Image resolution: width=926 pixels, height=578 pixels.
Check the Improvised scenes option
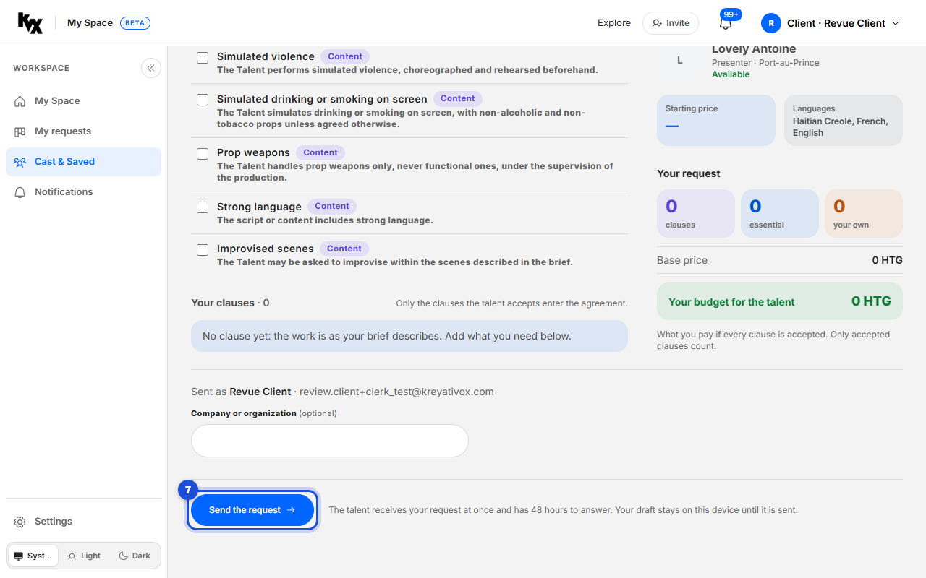point(203,250)
